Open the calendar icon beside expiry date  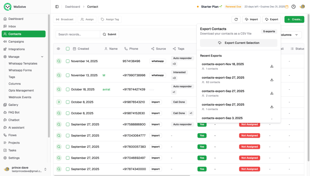click(x=287, y=7)
